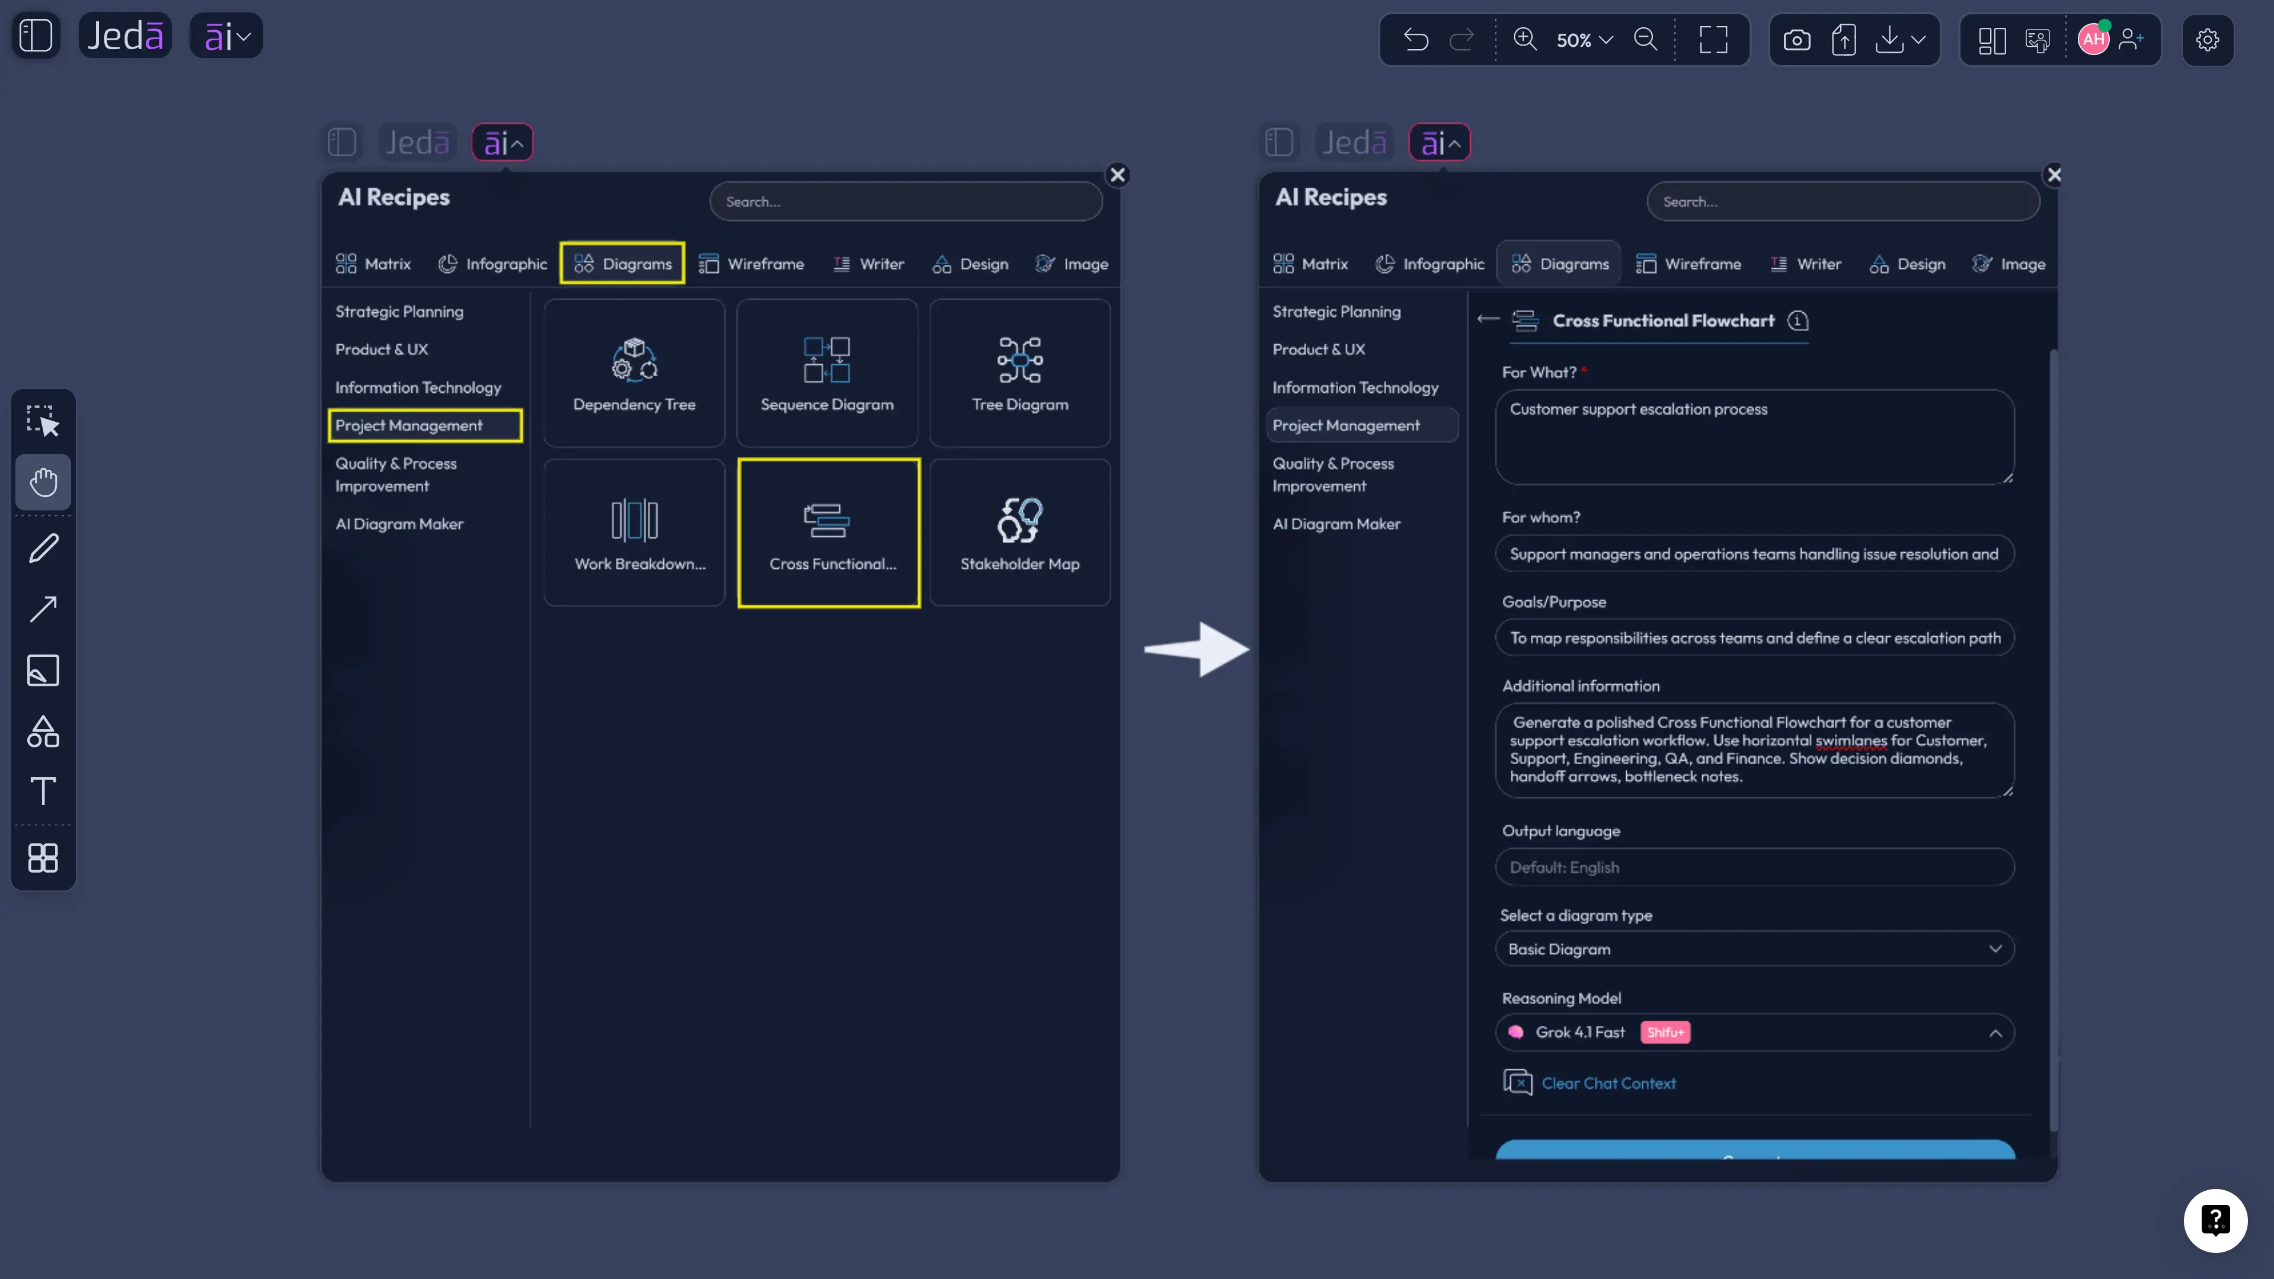Screen dimensions: 2274x1279
Task: Select Product & UX in flowchart form panel
Action: click(1318, 350)
